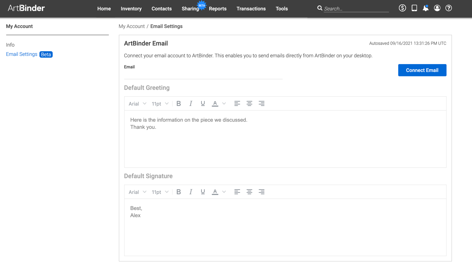The height and width of the screenshot is (268, 472).
Task: Switch to the Inventory tab
Action: (131, 9)
